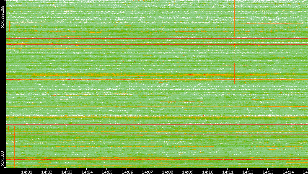Click the 14:09 time axis label
This screenshot has height=174, width=308.
click(187, 172)
